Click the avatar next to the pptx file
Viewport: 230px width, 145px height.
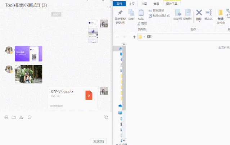[104, 91]
